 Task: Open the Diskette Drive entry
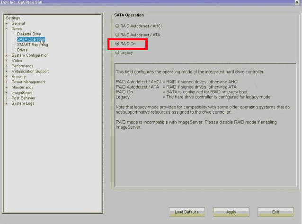29,34
